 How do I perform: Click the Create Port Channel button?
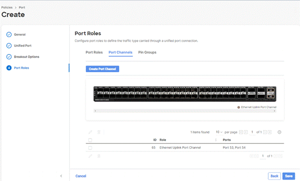(x=102, y=69)
